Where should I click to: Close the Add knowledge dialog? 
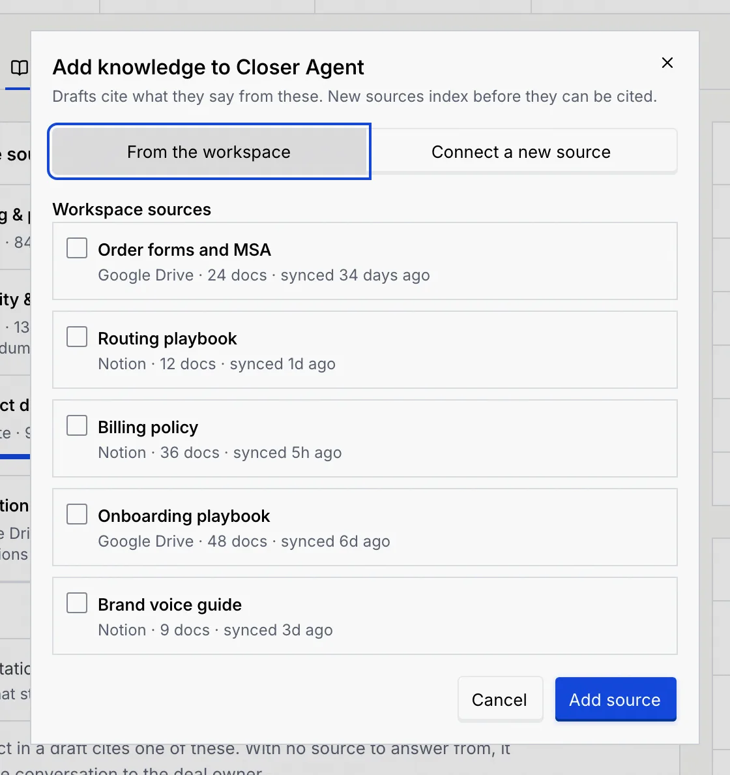click(667, 63)
